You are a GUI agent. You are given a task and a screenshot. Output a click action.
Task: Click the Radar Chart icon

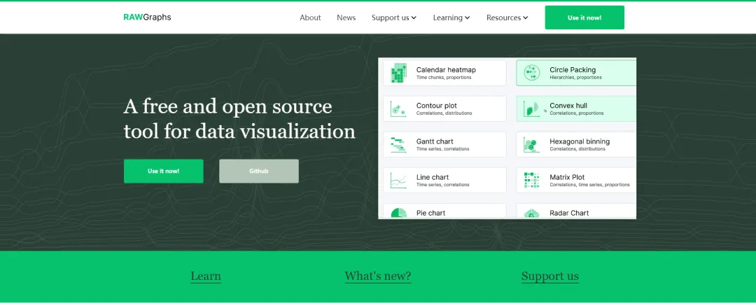531,213
